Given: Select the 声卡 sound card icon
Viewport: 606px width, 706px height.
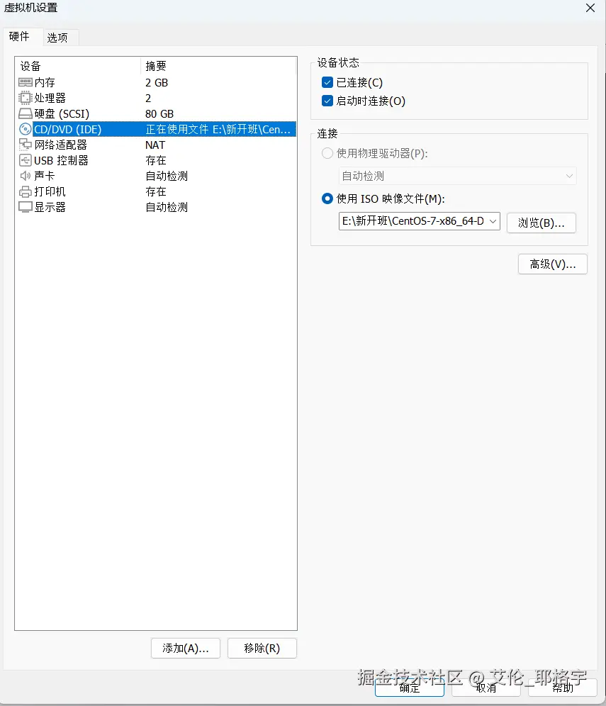Looking at the screenshot, I should point(25,176).
